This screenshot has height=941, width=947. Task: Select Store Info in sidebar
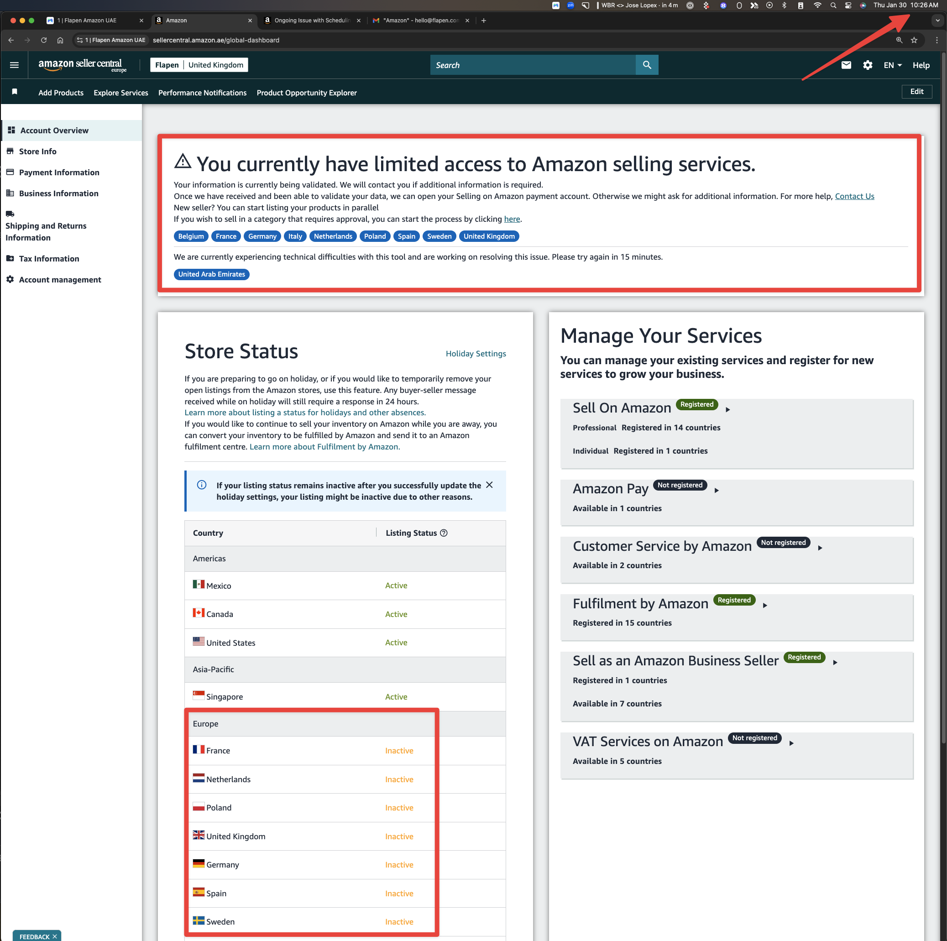tap(38, 152)
